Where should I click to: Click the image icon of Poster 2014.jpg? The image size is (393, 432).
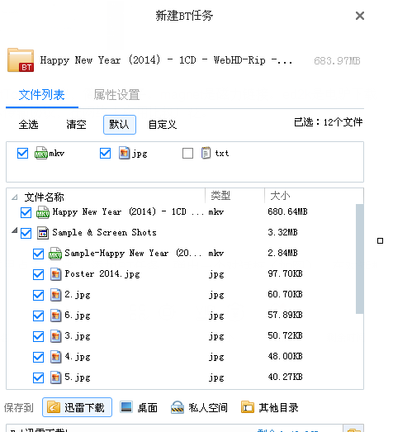55,274
